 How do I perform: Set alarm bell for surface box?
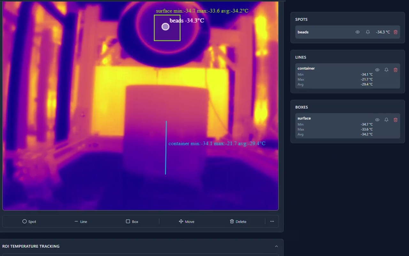click(x=386, y=120)
